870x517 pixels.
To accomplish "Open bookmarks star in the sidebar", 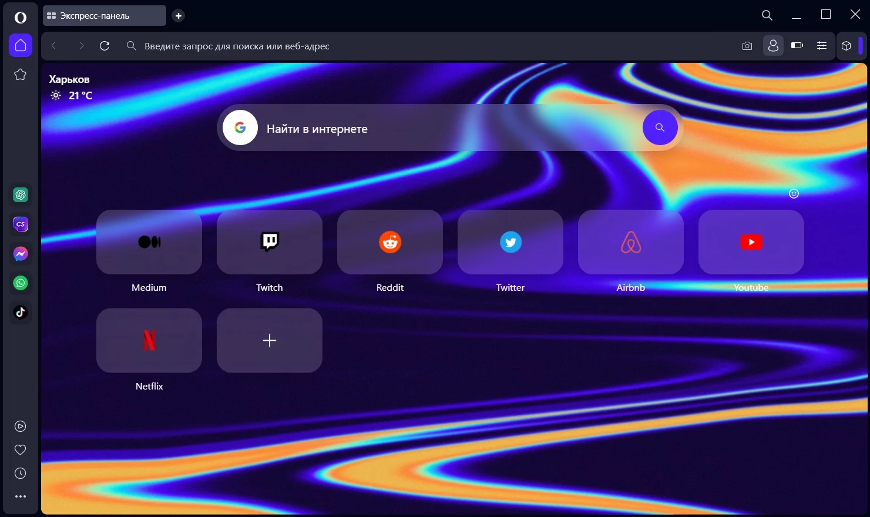I will (x=21, y=75).
